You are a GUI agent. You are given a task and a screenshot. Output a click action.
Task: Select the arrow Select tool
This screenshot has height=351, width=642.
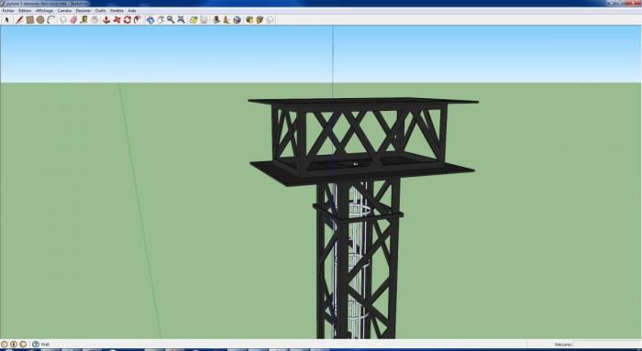click(7, 19)
